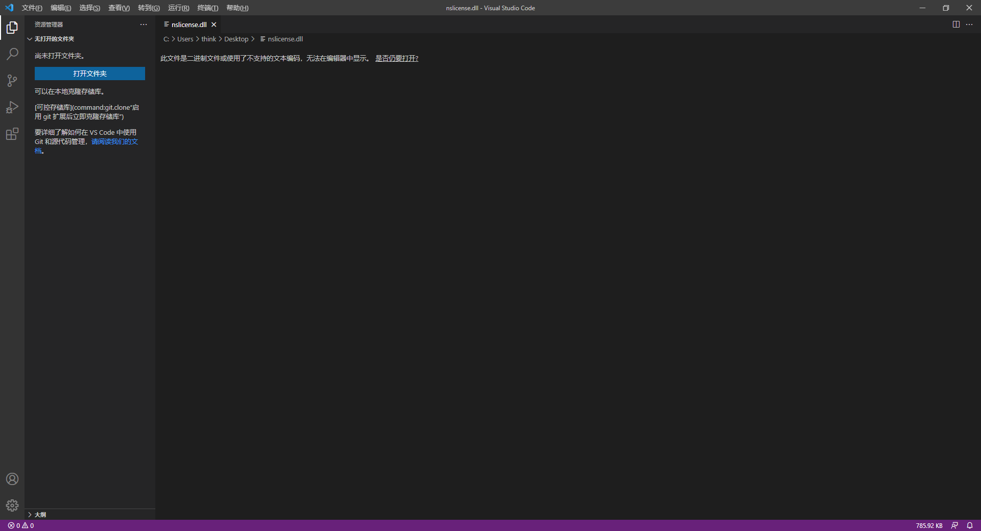Select the nslicense.dll editor tab

tap(189, 25)
